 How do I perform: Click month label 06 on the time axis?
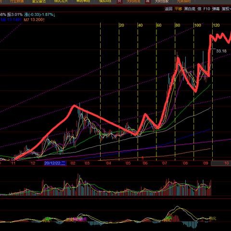tap(145, 163)
